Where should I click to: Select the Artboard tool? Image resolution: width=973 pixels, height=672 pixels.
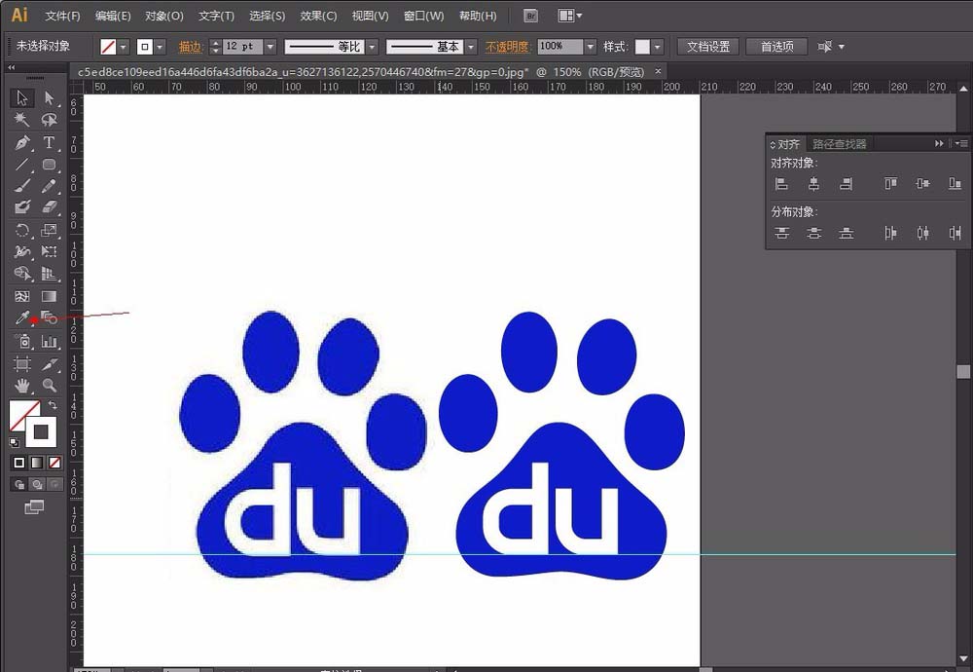click(x=22, y=364)
